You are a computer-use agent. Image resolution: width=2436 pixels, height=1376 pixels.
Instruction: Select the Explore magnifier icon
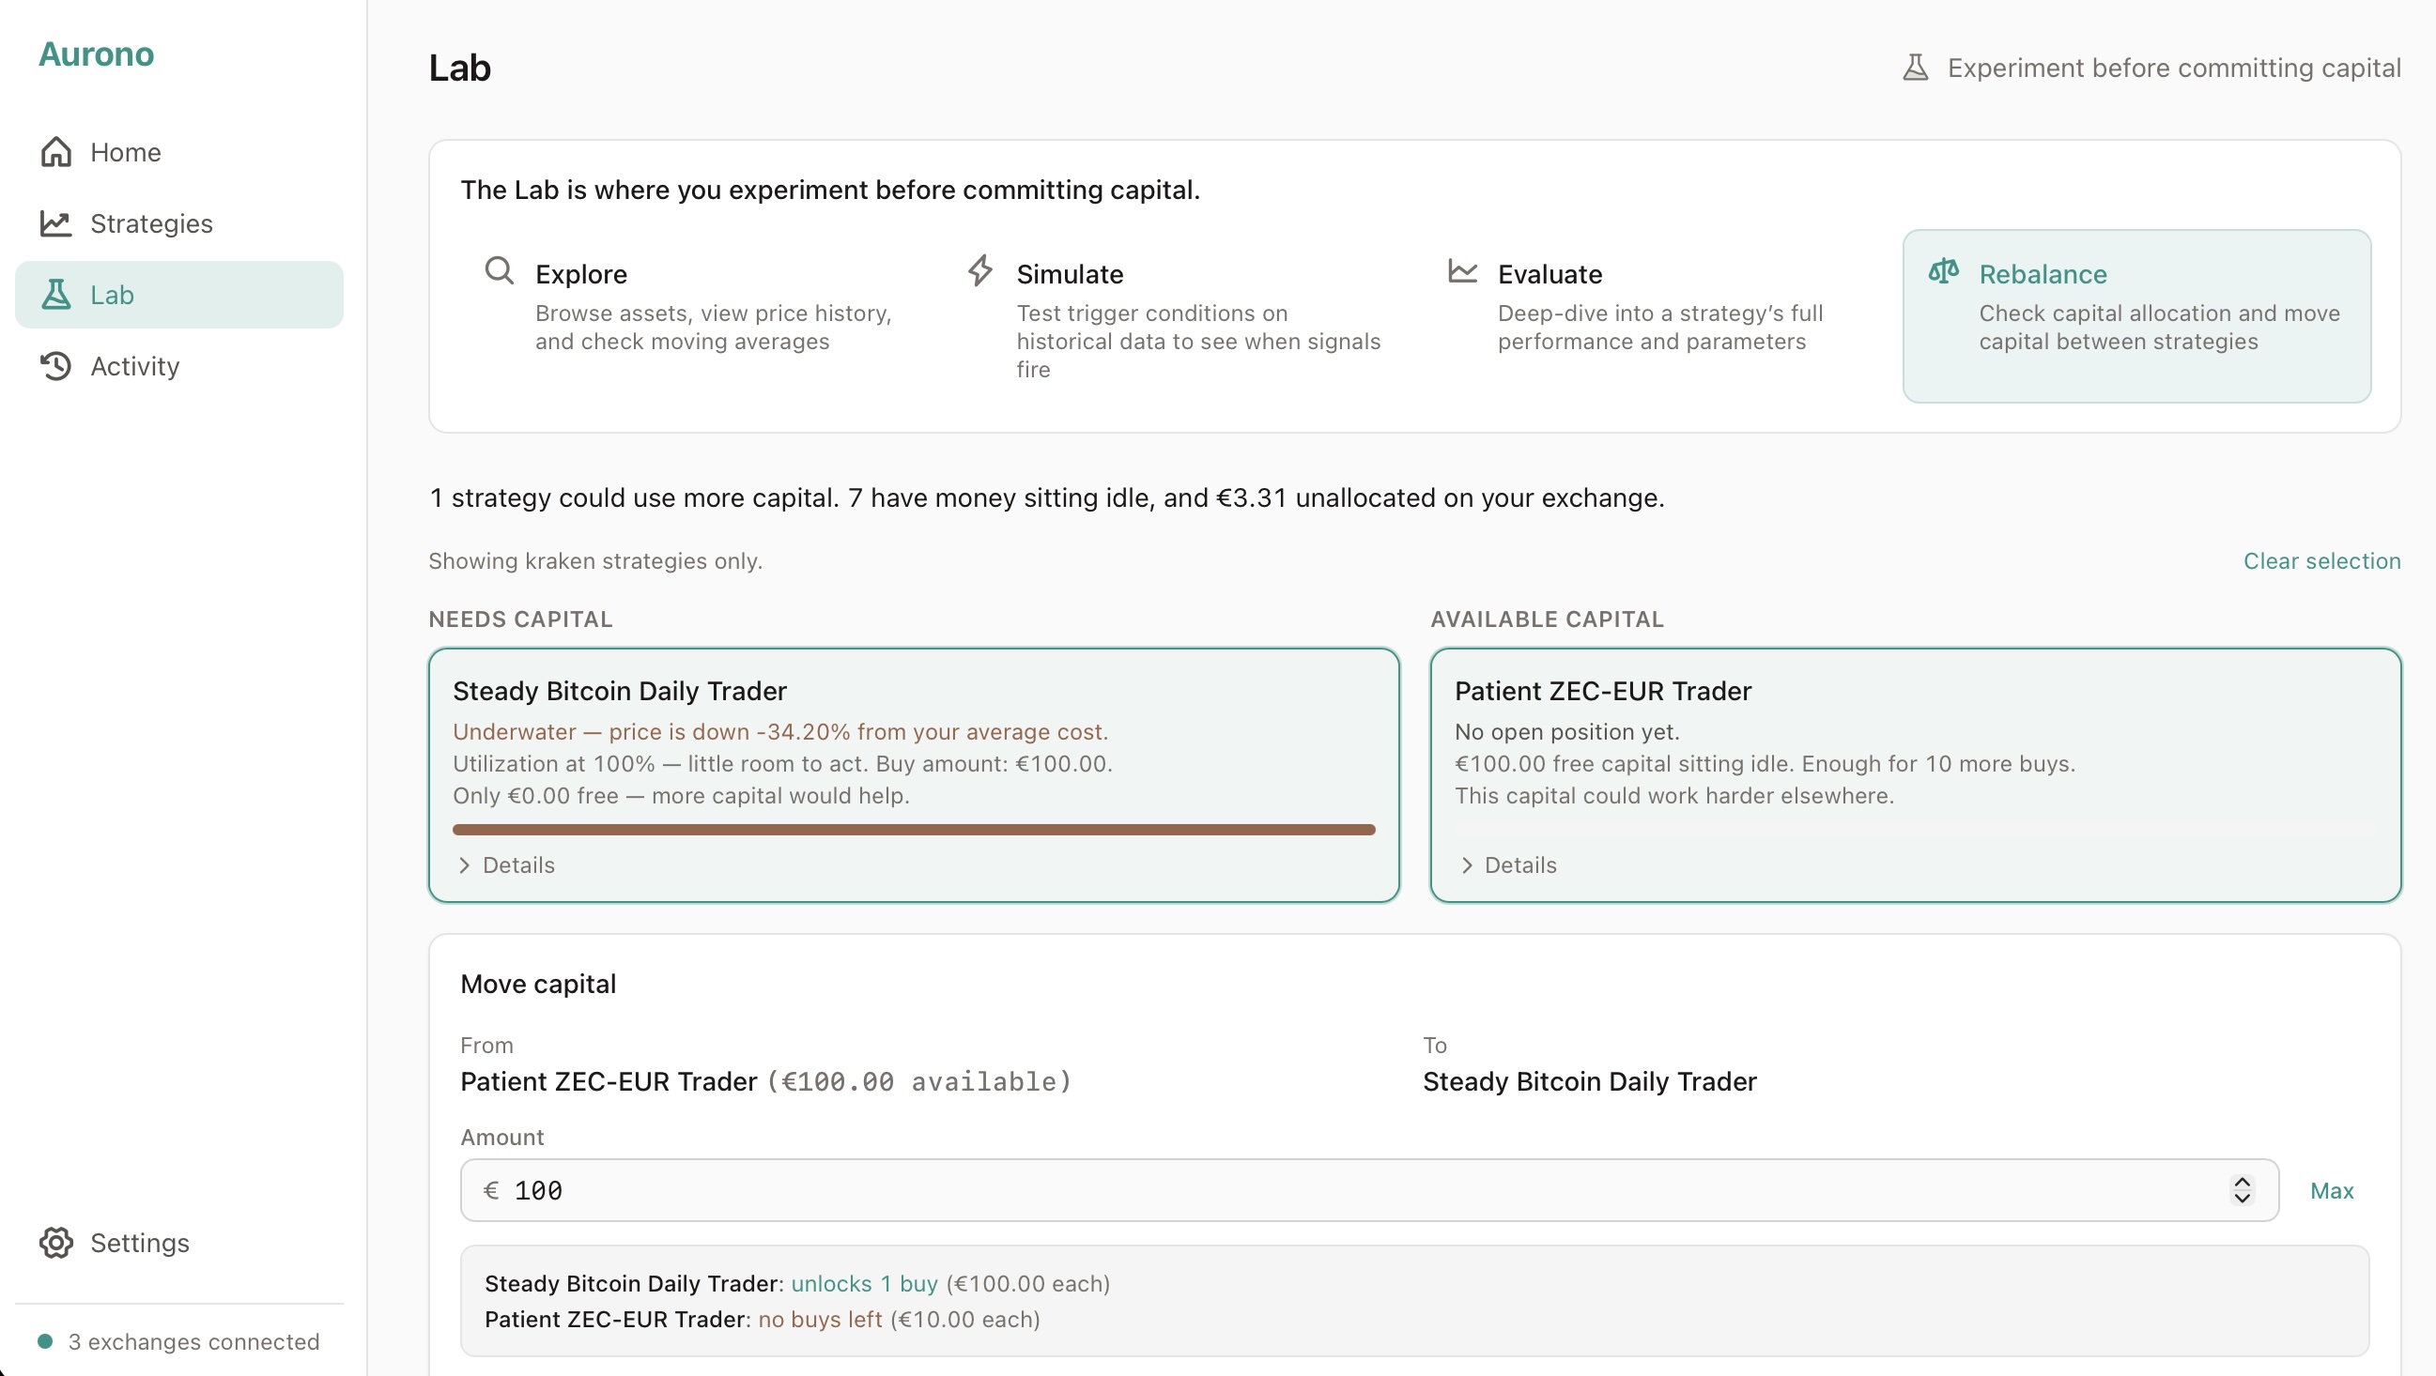coord(500,271)
